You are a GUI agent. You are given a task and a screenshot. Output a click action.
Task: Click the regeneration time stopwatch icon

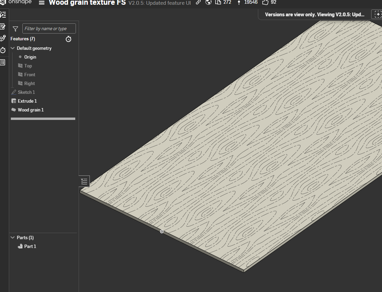pyautogui.click(x=68, y=39)
